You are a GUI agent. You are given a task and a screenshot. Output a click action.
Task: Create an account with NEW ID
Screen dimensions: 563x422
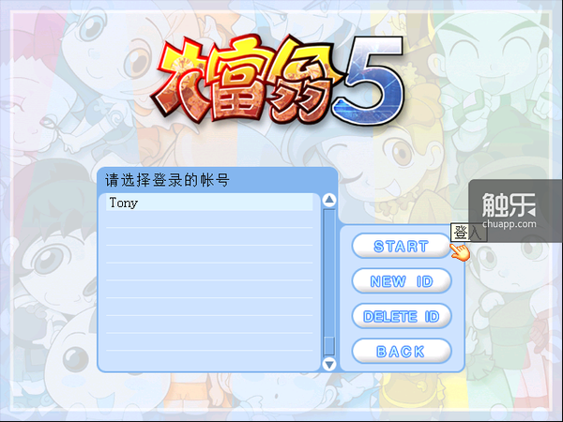pyautogui.click(x=401, y=281)
